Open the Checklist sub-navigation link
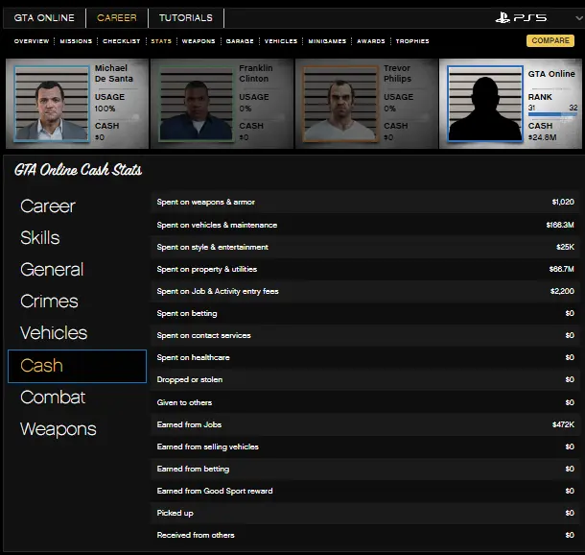 122,41
